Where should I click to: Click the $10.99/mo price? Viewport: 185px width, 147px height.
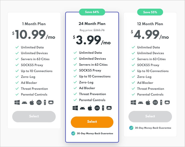point(34,34)
